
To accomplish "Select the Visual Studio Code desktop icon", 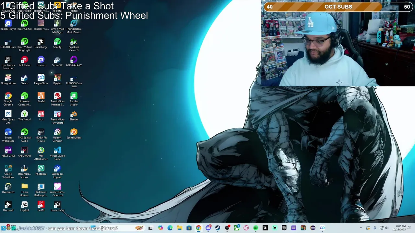I will [x=57, y=154].
